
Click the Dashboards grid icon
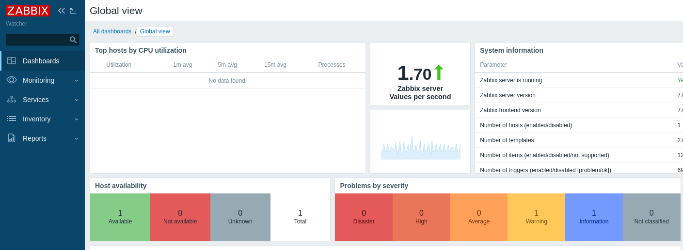point(12,61)
